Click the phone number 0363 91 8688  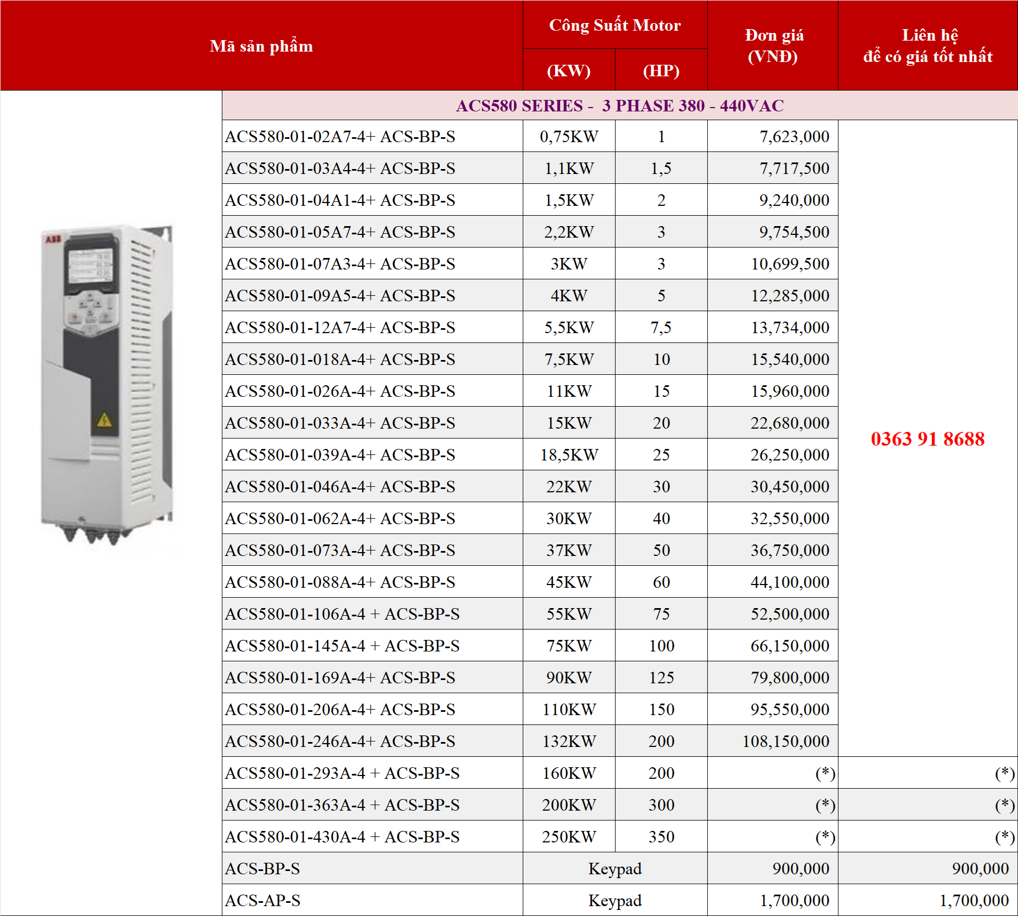click(x=927, y=439)
